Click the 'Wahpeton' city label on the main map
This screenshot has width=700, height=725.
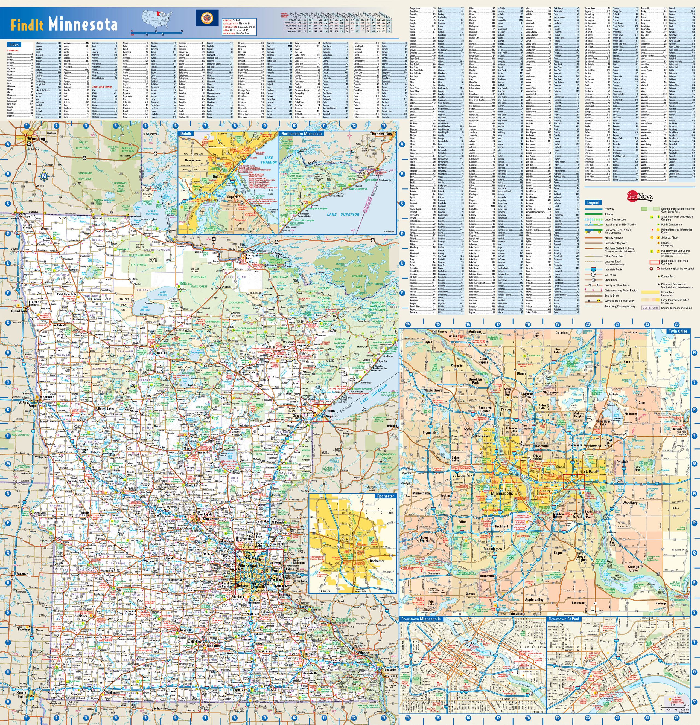click(x=41, y=457)
